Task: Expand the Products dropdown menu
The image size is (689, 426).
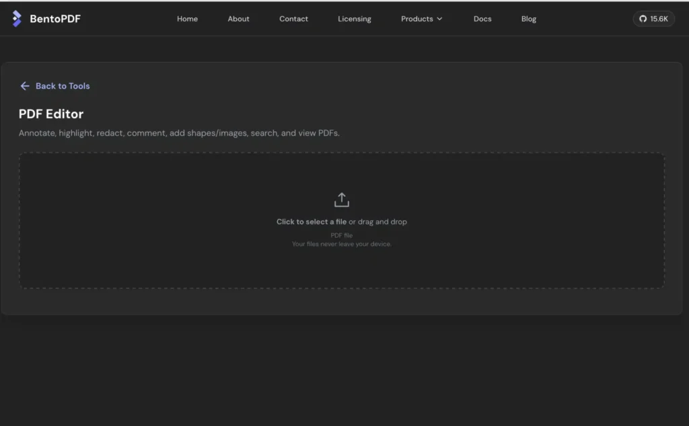Action: tap(421, 19)
